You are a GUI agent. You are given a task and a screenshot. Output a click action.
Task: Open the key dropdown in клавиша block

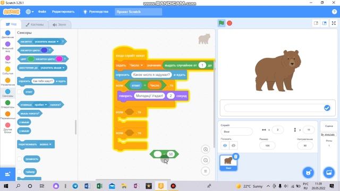click(x=40, y=105)
